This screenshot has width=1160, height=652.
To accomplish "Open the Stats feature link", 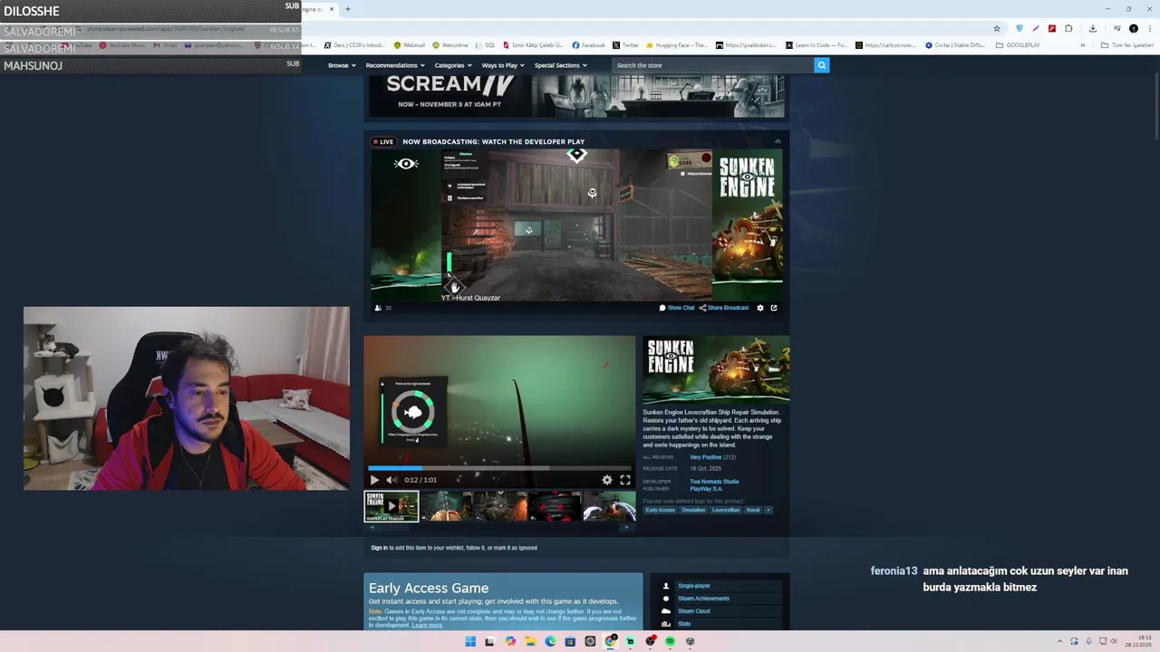I will click(684, 624).
